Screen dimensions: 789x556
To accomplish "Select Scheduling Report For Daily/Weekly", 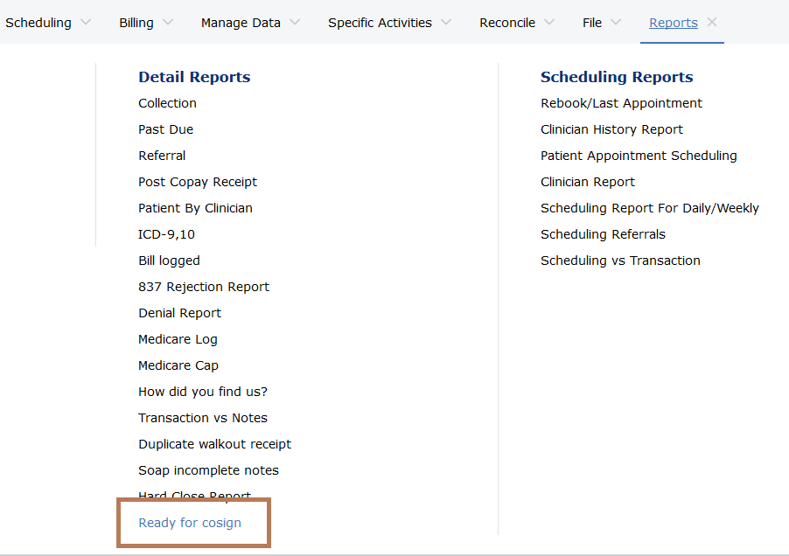I will (649, 208).
